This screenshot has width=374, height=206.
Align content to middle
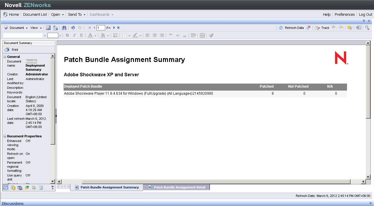pyautogui.click(x=178, y=35)
